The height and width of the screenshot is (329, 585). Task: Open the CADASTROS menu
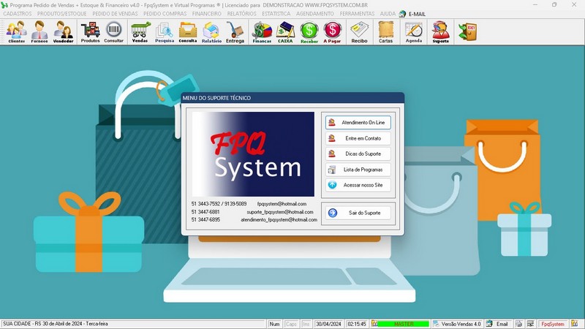click(x=18, y=13)
